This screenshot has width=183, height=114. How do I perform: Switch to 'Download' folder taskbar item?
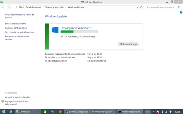tap(28, 112)
